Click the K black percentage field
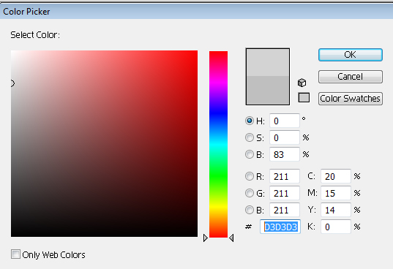Screen dimensions: 393x269 pyautogui.click(x=336, y=227)
